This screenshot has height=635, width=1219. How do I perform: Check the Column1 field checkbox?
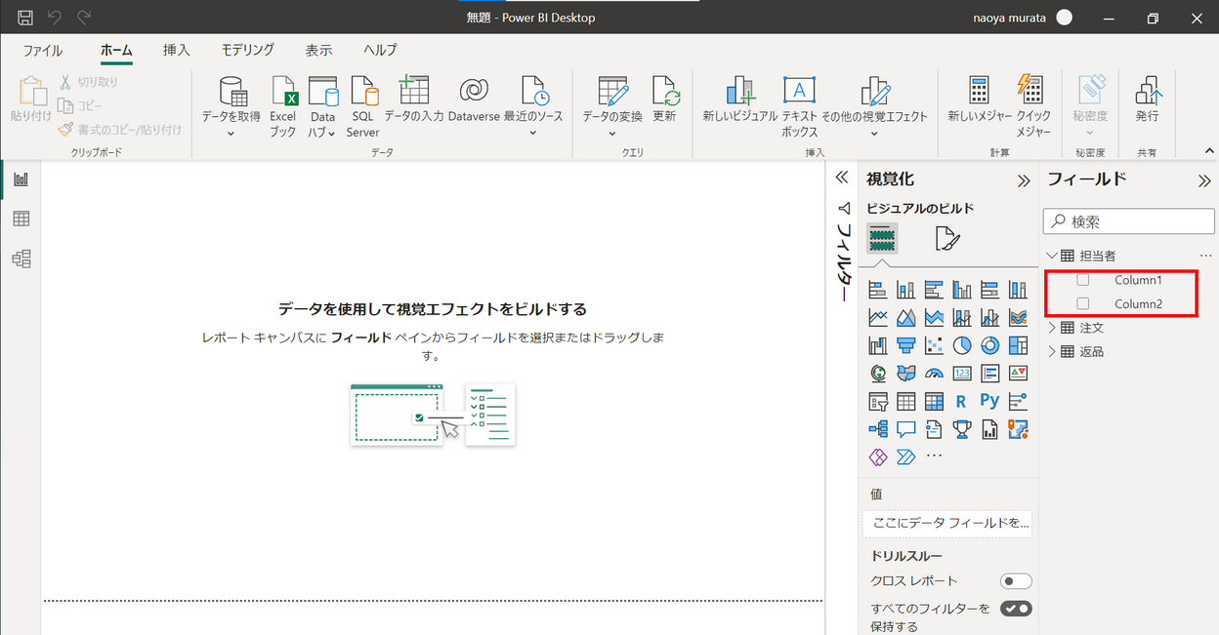[x=1082, y=280]
